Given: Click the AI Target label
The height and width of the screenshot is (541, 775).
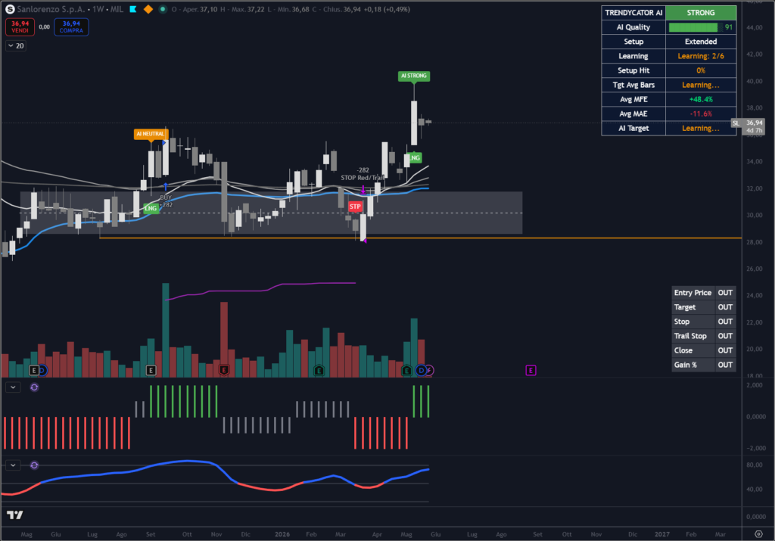Looking at the screenshot, I should click(633, 128).
